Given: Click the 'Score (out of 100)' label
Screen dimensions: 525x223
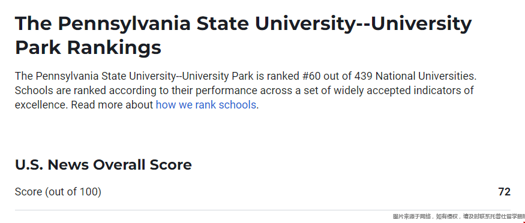Looking at the screenshot, I should 58,192.
